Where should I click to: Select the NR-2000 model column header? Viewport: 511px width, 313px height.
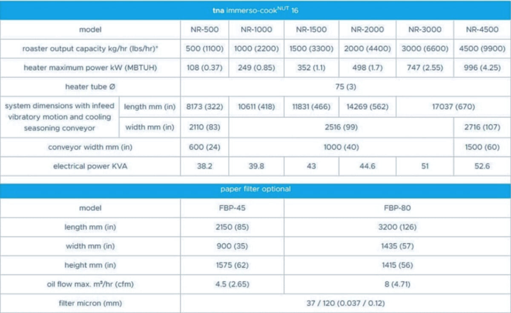click(x=367, y=29)
